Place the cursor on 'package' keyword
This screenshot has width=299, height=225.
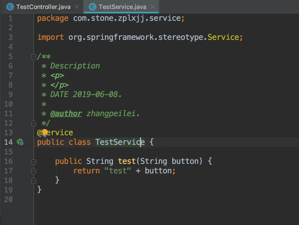53,19
